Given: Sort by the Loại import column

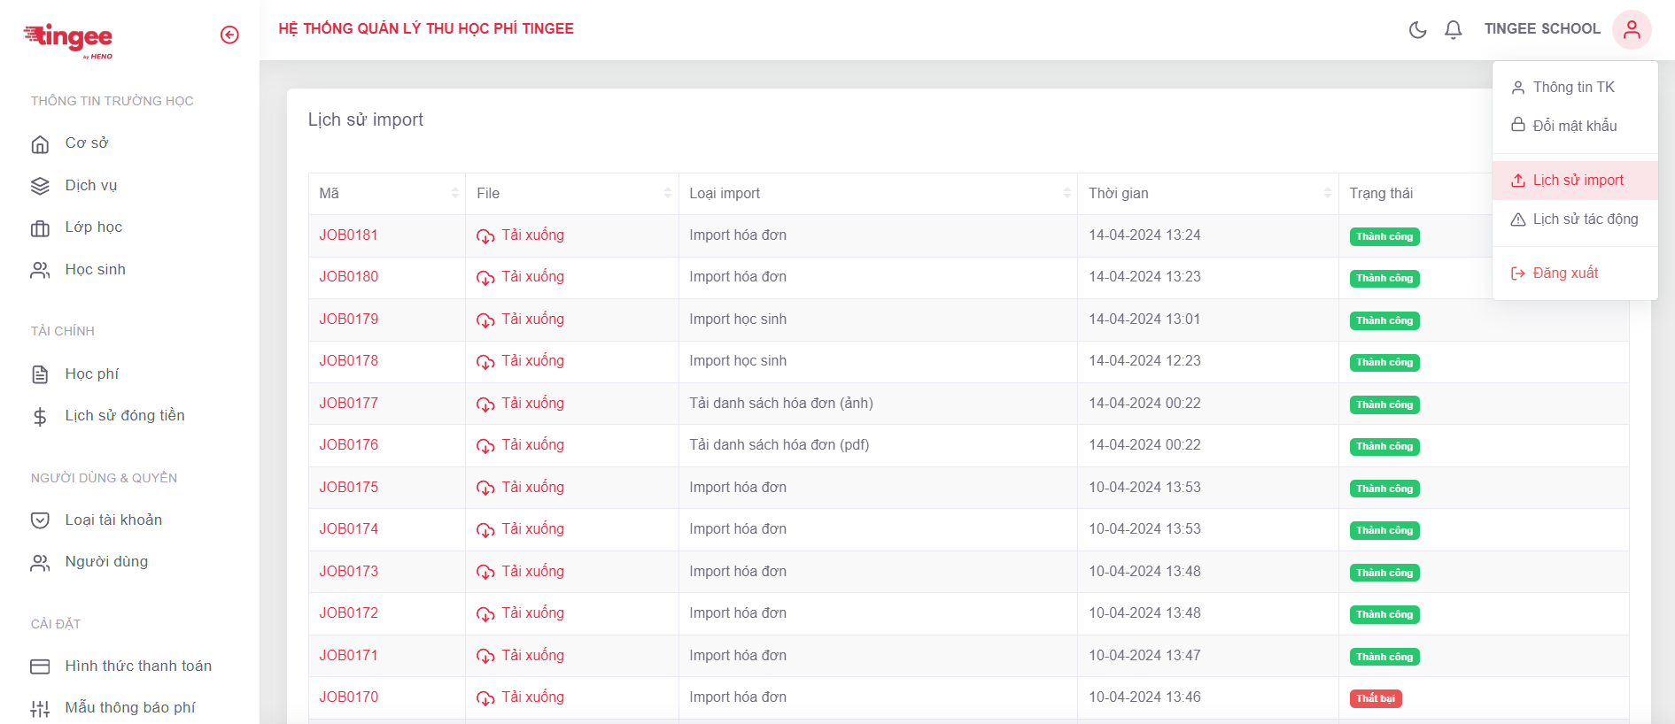Looking at the screenshot, I should [1066, 193].
